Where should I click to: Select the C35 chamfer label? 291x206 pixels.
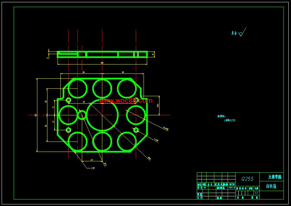[x=93, y=168]
